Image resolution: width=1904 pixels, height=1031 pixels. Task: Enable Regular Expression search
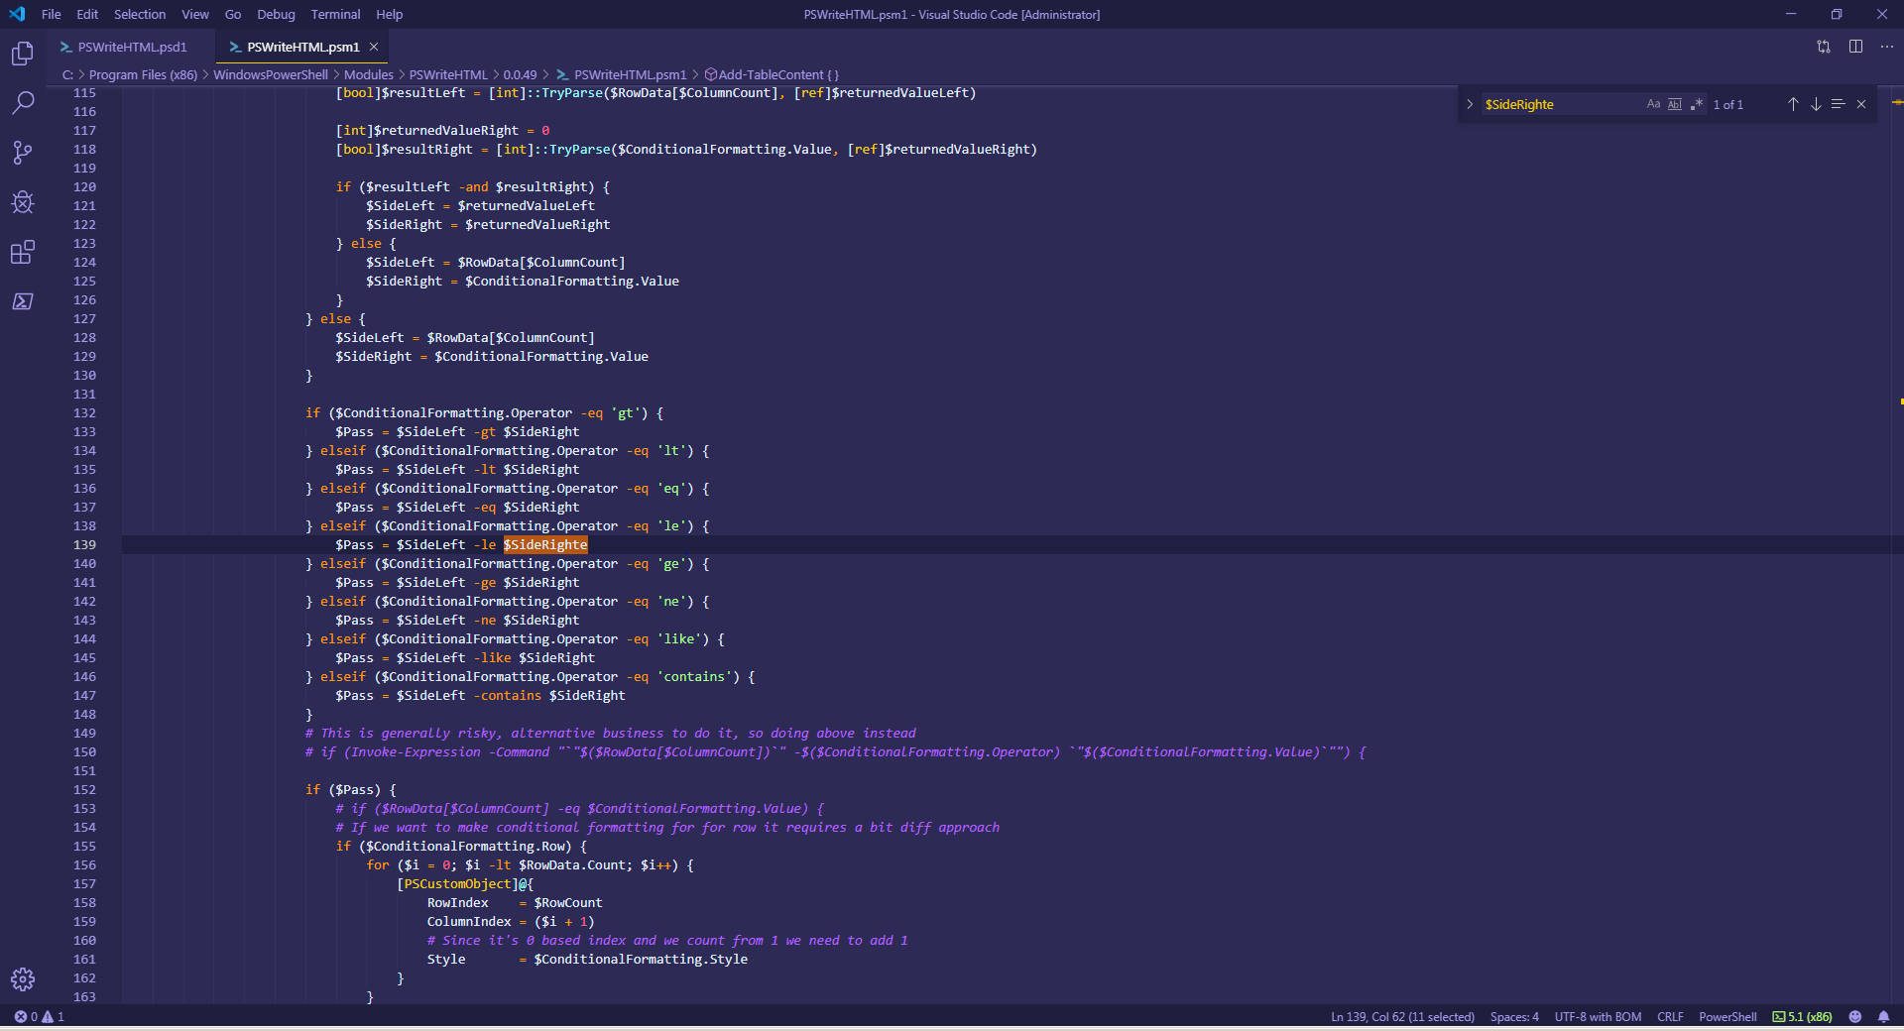pos(1698,104)
